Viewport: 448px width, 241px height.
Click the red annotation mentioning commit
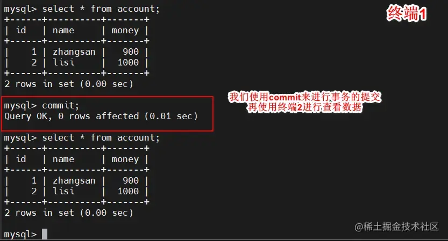(x=305, y=97)
